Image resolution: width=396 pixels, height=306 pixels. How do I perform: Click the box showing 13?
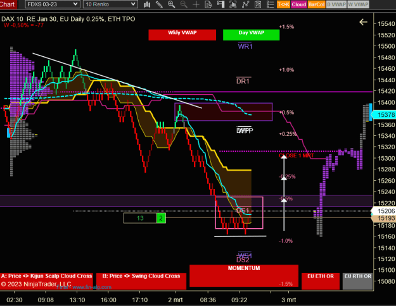[x=140, y=218]
